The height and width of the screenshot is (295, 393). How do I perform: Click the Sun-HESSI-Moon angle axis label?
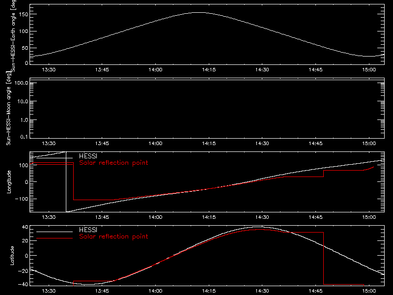coord(8,108)
